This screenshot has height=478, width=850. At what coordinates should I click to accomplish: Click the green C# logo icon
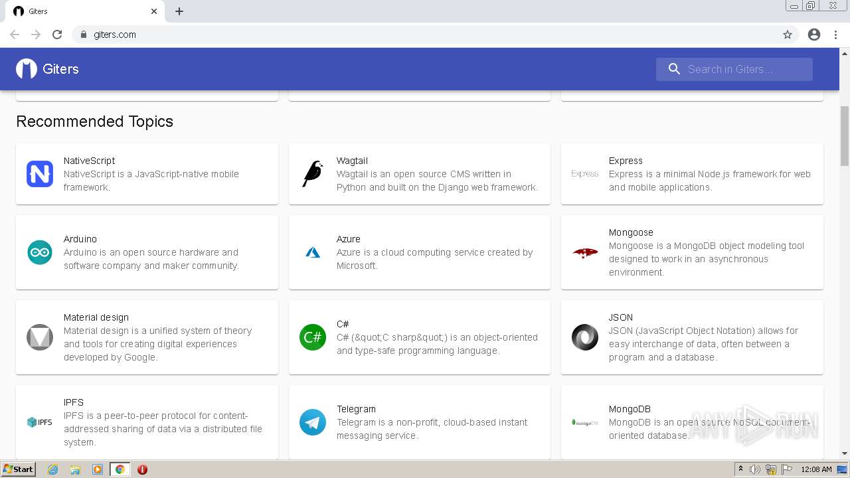tap(313, 337)
